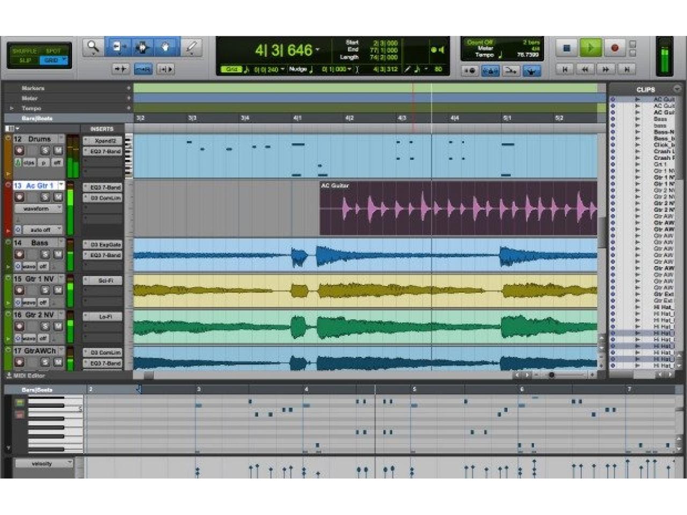Enable Shuffle edit mode

pyautogui.click(x=24, y=51)
